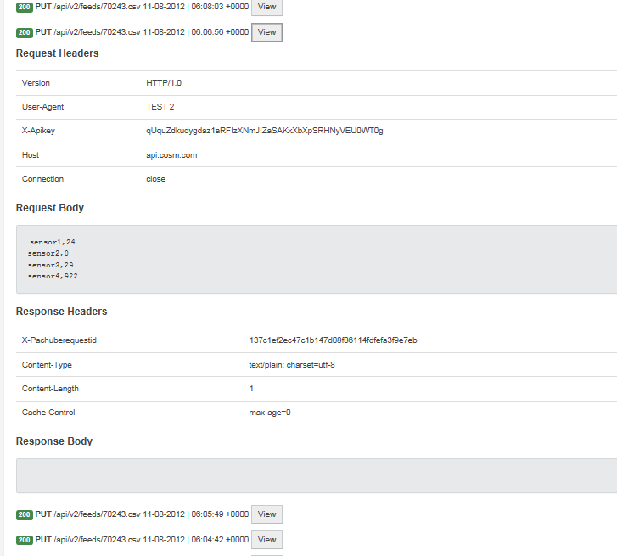Select the HTTP/1.0 Version value
617x556 pixels.
click(x=164, y=83)
